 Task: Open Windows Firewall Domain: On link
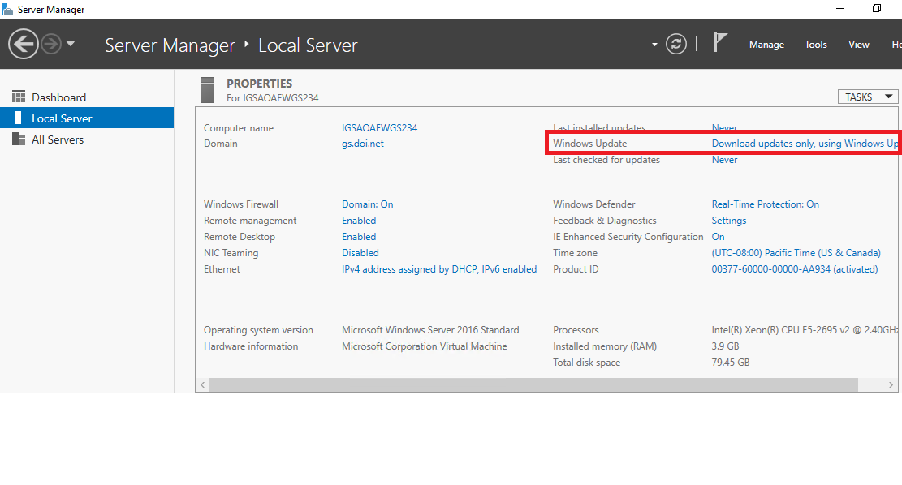368,204
